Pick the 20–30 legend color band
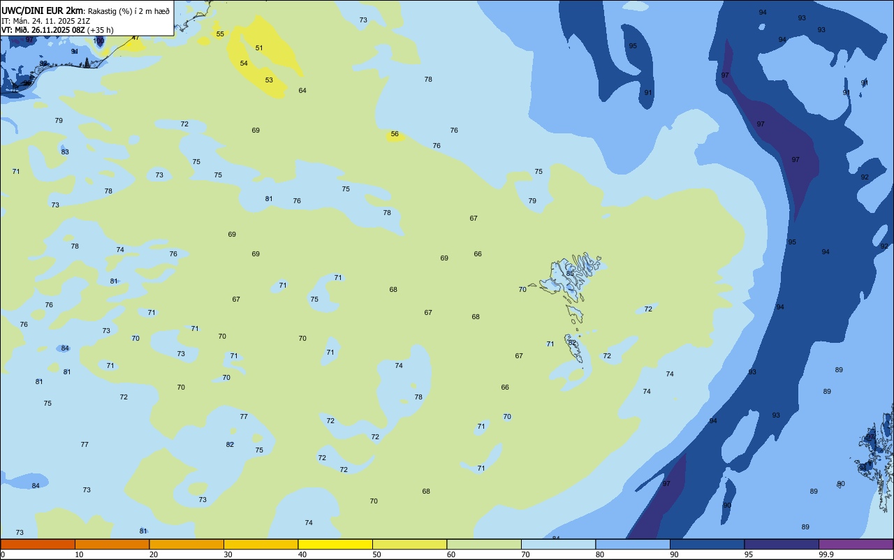894x560 pixels. (x=186, y=544)
